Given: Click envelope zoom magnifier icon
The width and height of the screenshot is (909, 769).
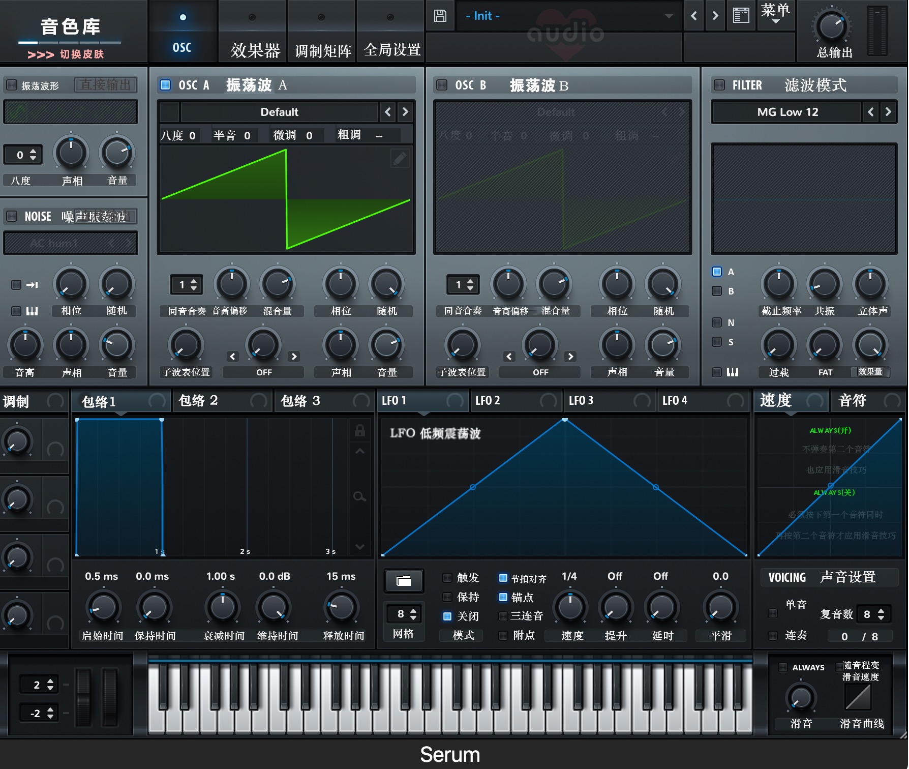Looking at the screenshot, I should pyautogui.click(x=360, y=496).
